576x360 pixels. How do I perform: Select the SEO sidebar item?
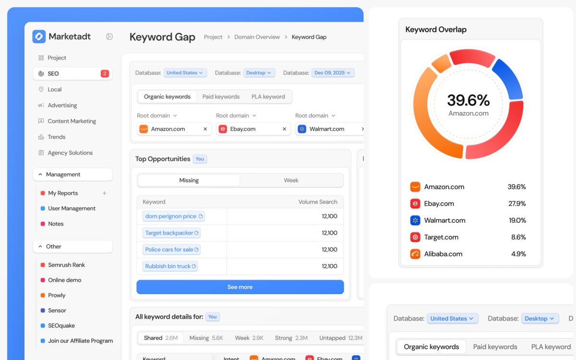(73, 73)
